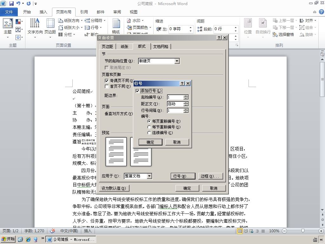Image resolution: width=325 pixels, height=244 pixels.
Task: Uncheck the 添加行号 checkbox
Action: [x=137, y=91]
